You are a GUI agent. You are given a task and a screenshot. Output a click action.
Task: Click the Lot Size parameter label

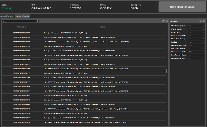click(174, 42)
